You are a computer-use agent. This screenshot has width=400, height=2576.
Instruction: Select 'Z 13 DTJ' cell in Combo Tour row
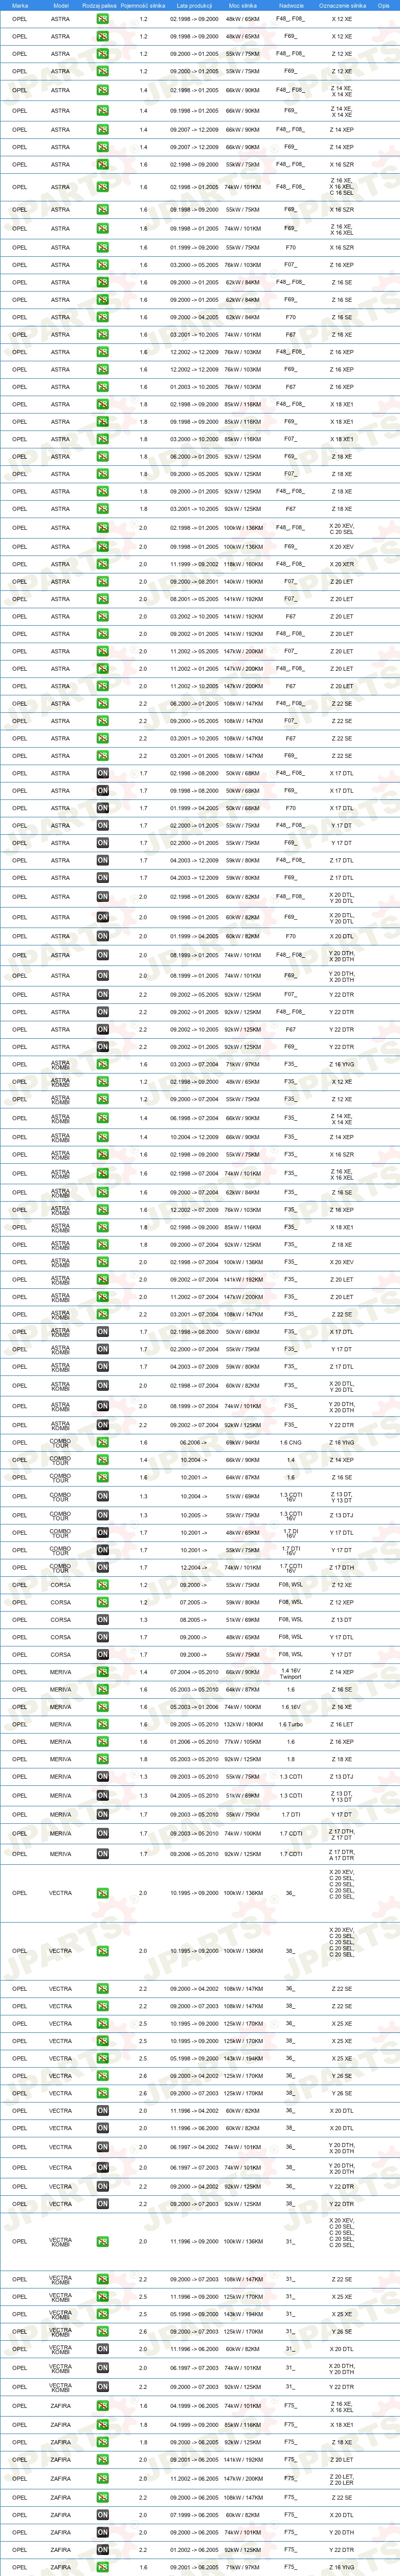click(342, 1515)
